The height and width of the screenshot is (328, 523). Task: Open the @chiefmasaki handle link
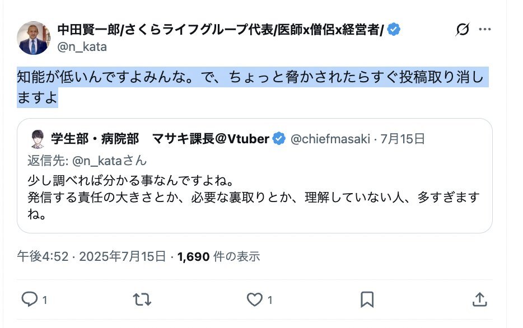click(x=330, y=139)
